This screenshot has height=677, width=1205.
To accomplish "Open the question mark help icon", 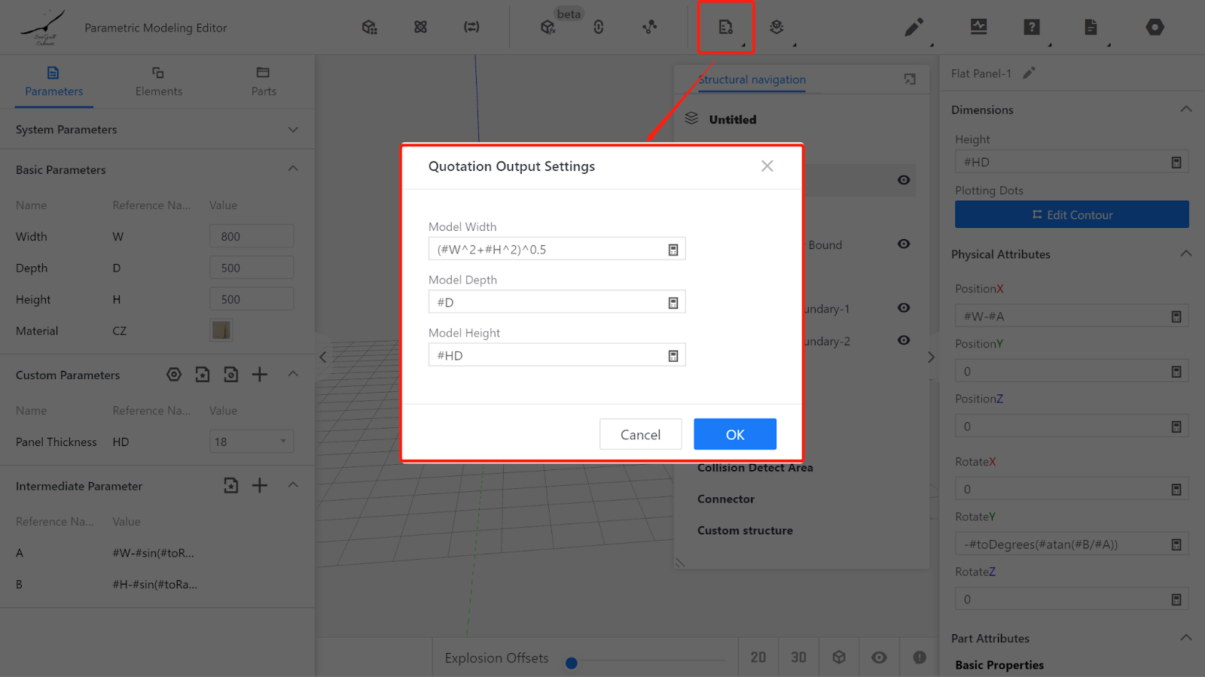I will [1032, 27].
